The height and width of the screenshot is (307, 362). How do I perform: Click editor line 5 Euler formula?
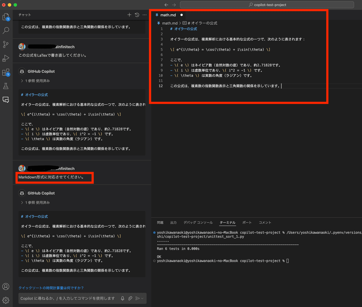(x=220, y=49)
